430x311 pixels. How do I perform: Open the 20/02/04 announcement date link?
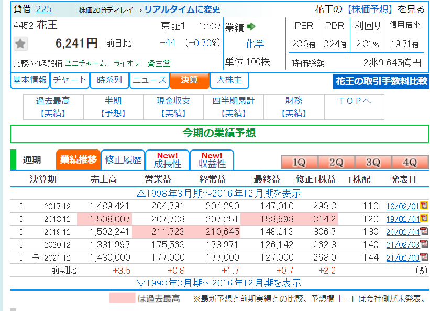point(403,232)
